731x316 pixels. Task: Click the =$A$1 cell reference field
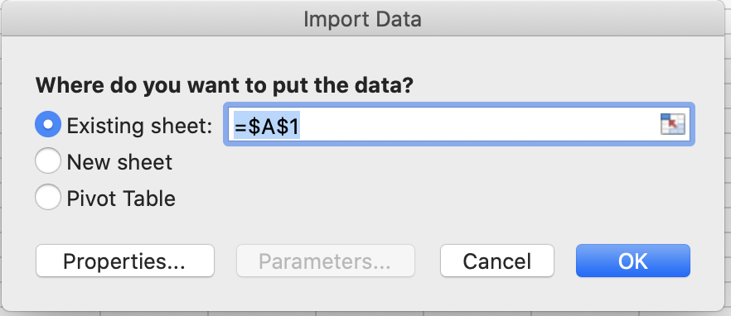click(x=459, y=124)
